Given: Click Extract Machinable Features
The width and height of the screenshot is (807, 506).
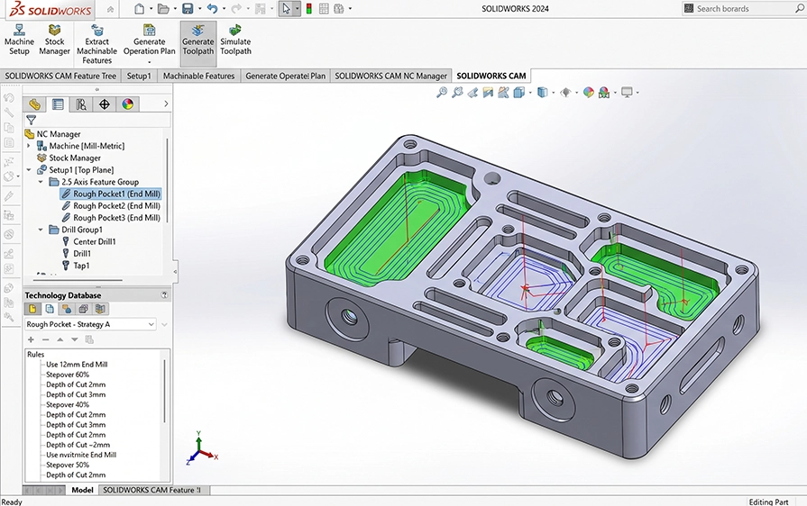Looking at the screenshot, I should point(96,44).
